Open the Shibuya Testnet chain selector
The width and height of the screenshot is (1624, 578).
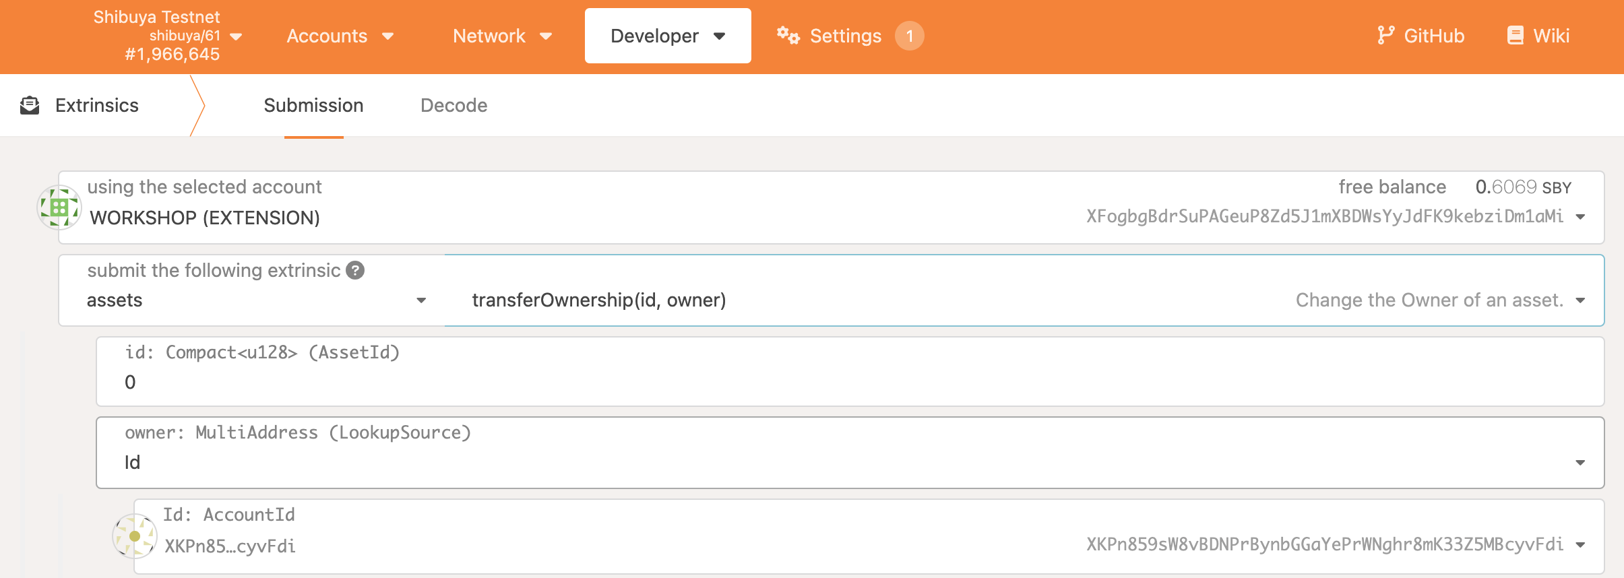pos(168,36)
